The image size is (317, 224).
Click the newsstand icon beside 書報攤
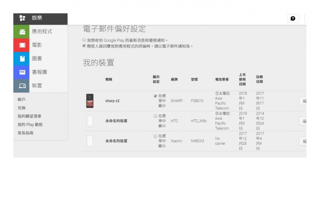(22, 72)
